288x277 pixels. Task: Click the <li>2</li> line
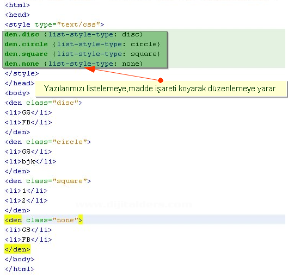point(26,200)
